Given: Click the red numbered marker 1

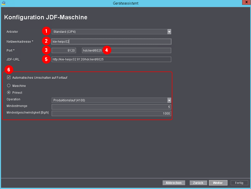Looking at the screenshot, I should point(46,31).
